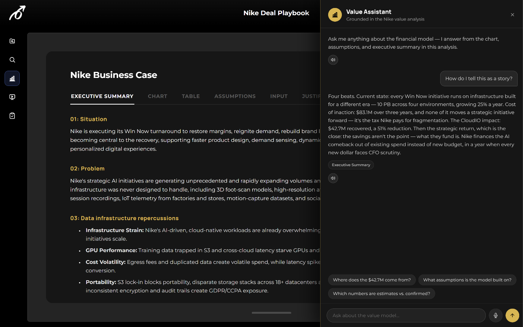Click the 'Portability:' bullet label
This screenshot has height=327, width=523.
(x=101, y=282)
